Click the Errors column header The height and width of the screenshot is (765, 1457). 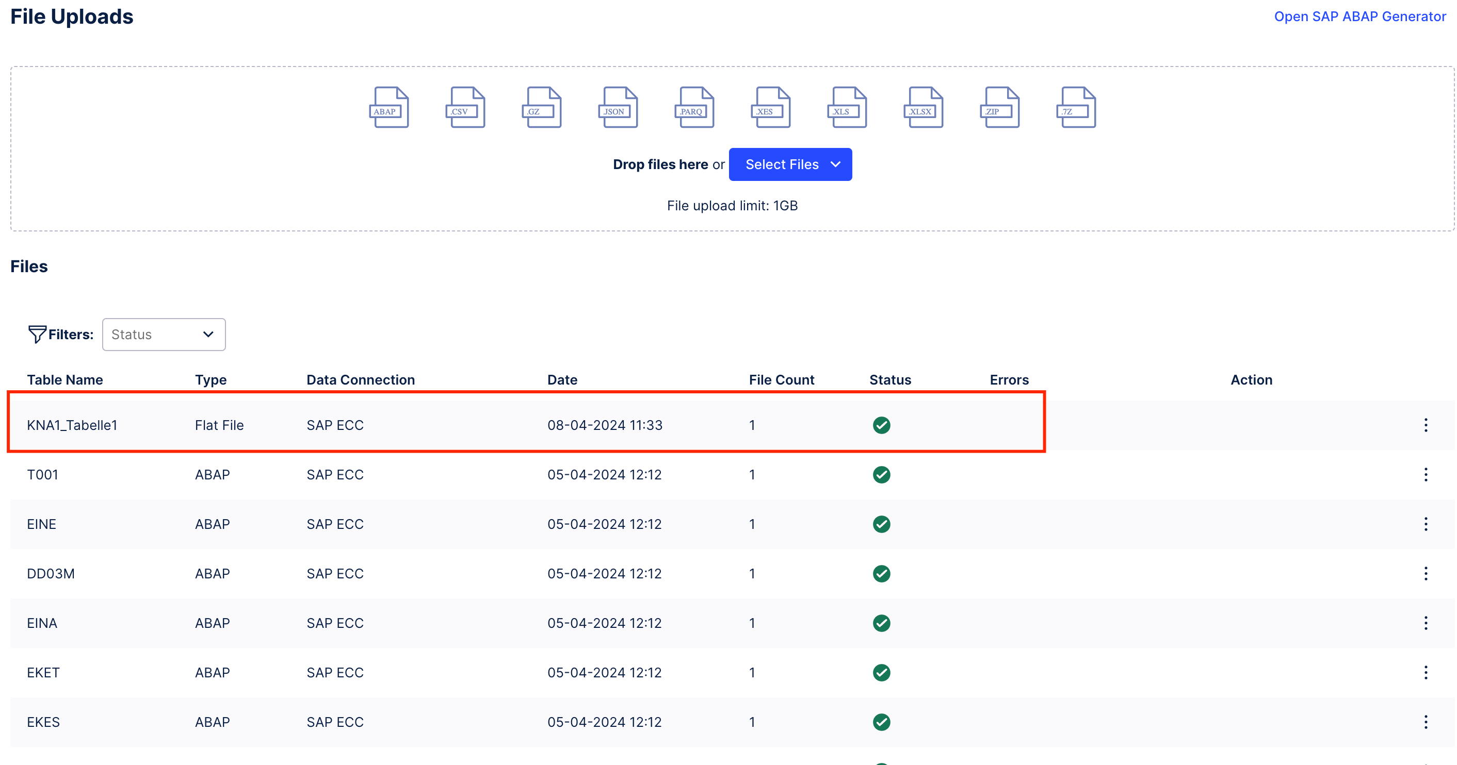(x=1009, y=380)
